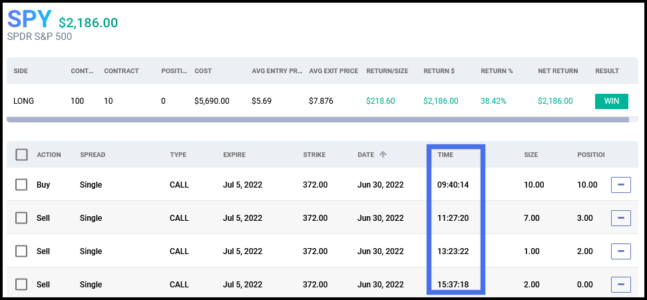Click the AVG EXIT PRICE header

coord(333,71)
